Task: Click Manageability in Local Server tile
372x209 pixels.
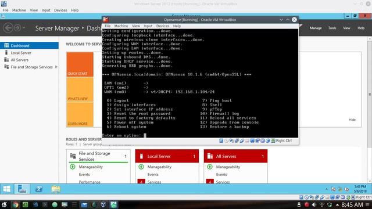Action: pyautogui.click(x=159, y=167)
